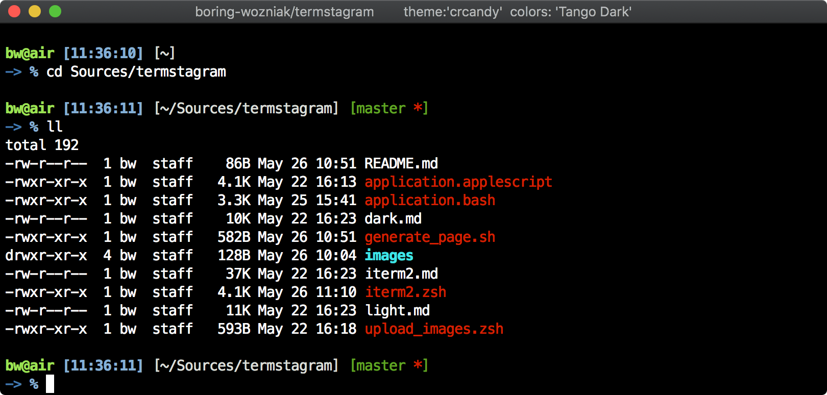
Task: Click the light.md filename
Action: (397, 310)
